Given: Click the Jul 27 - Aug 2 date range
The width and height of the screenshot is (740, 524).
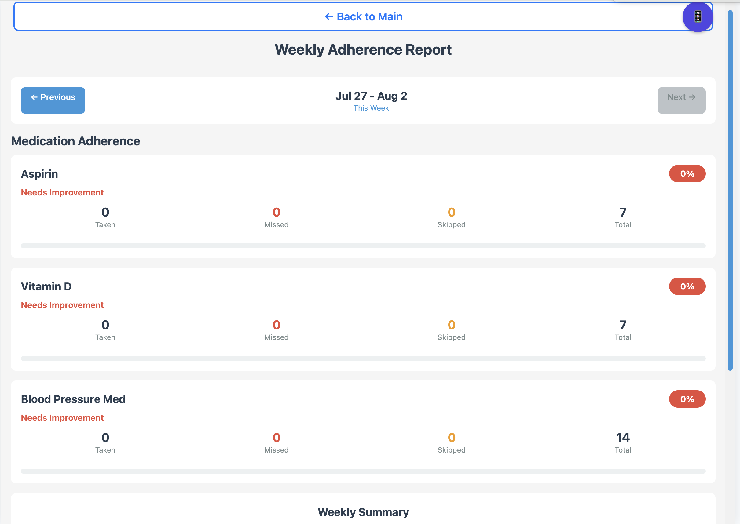Looking at the screenshot, I should coord(371,96).
